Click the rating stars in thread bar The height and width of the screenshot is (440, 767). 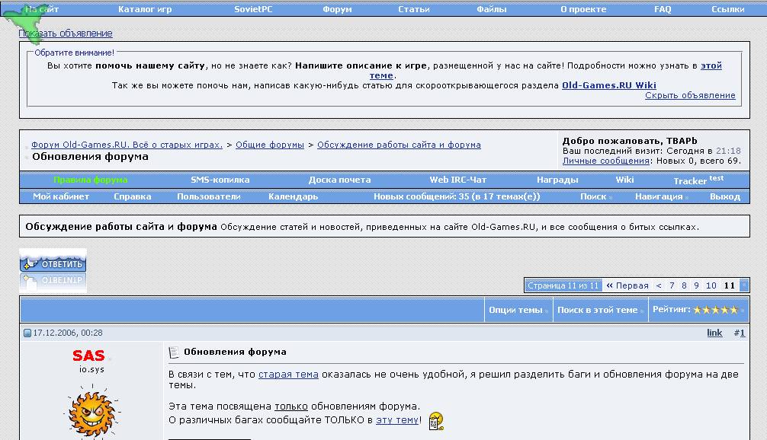click(x=715, y=310)
